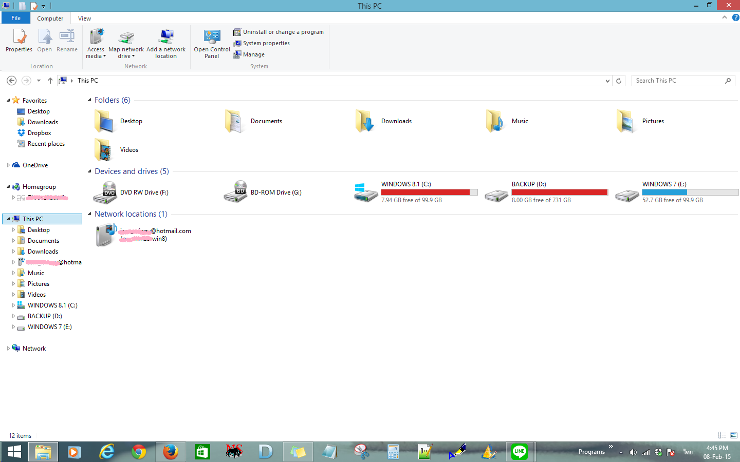Switch to details view layout icon
Screen dimensions: 740x462
(722, 435)
